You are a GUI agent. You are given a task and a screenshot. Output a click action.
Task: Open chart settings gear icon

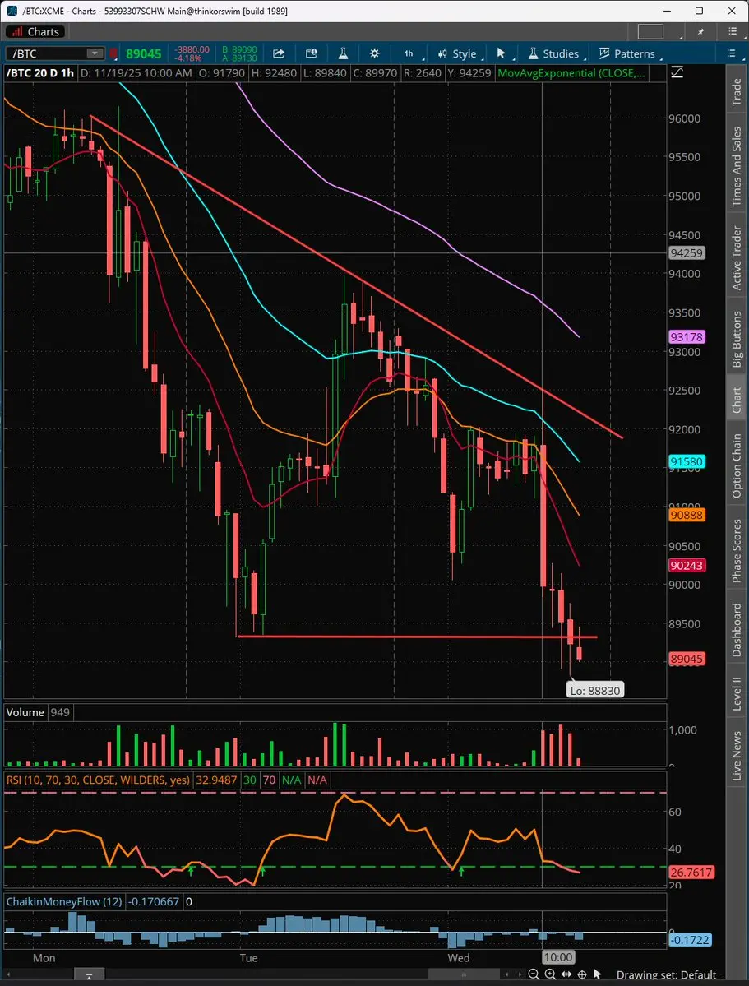click(x=374, y=53)
